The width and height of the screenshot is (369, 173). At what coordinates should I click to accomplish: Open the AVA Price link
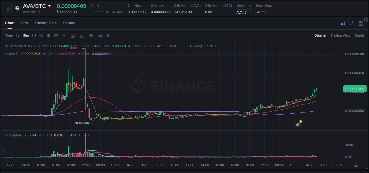coord(30,12)
